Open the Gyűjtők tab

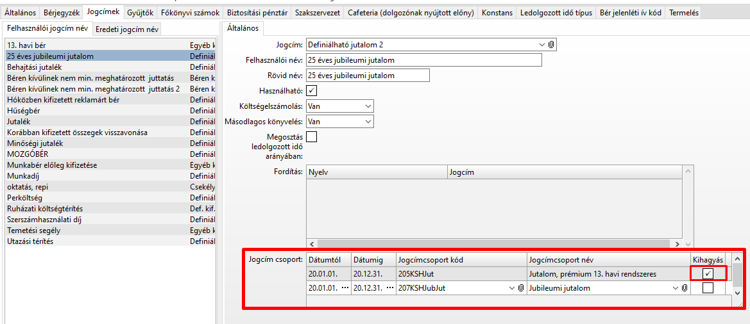[141, 13]
